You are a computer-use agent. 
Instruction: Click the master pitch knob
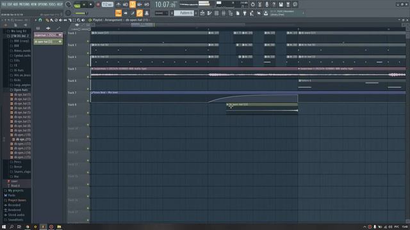coord(68,13)
